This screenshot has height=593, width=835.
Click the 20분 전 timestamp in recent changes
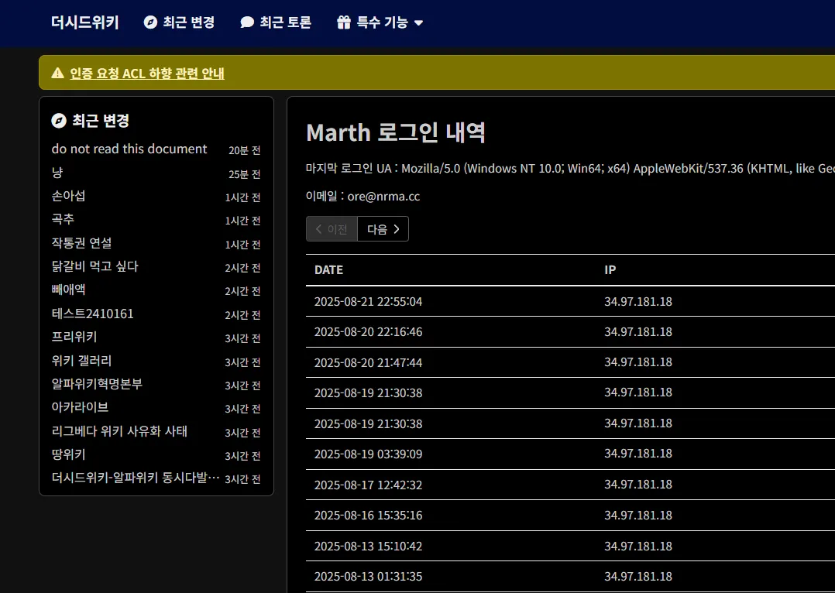coord(245,151)
